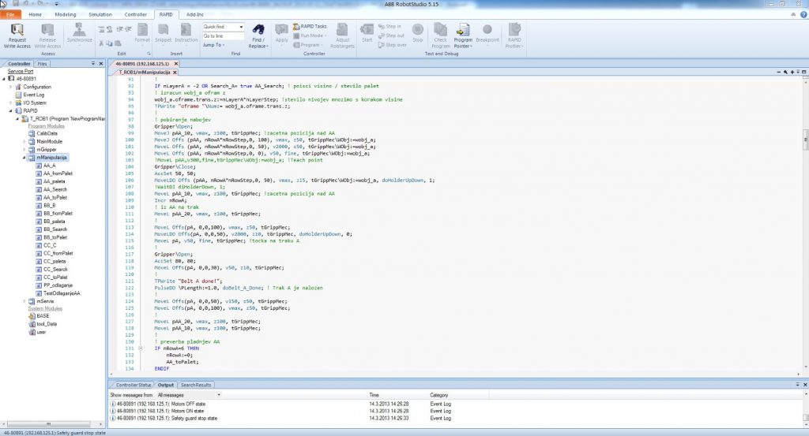Image resolution: width=809 pixels, height=436 pixels.
Task: Open the Files panel tab
Action: click(43, 63)
